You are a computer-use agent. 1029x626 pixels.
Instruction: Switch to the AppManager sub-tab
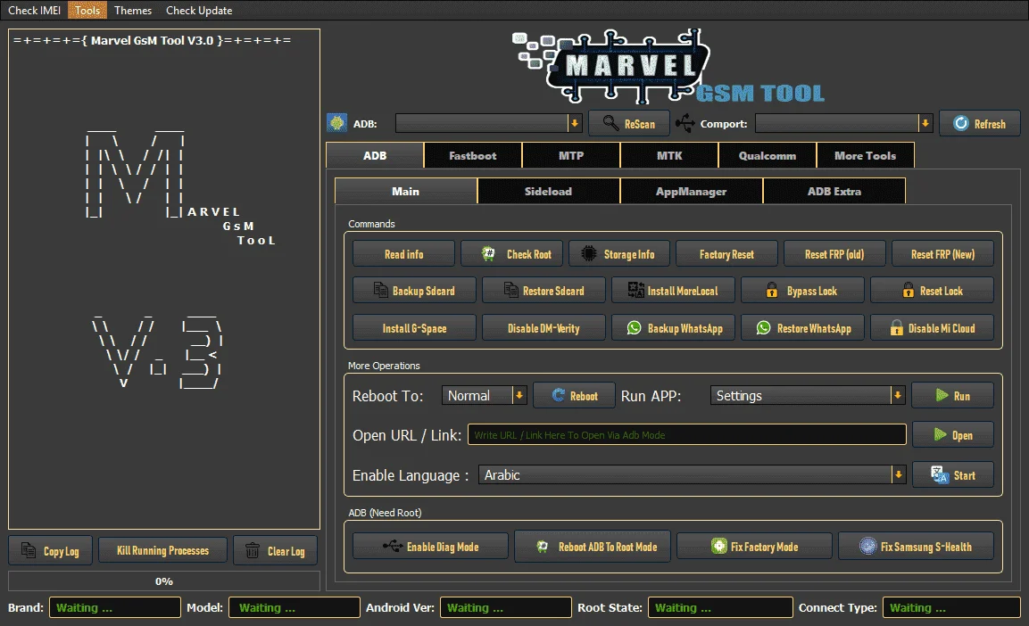coord(691,192)
